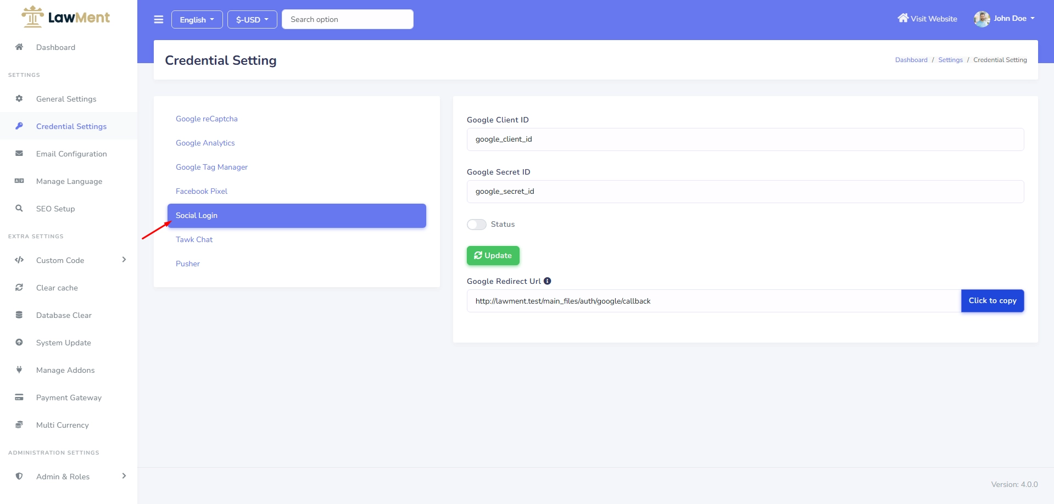Click the General Settings gear icon

click(x=19, y=99)
